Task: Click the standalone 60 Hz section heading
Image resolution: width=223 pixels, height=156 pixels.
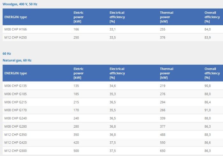Action: point(7,53)
